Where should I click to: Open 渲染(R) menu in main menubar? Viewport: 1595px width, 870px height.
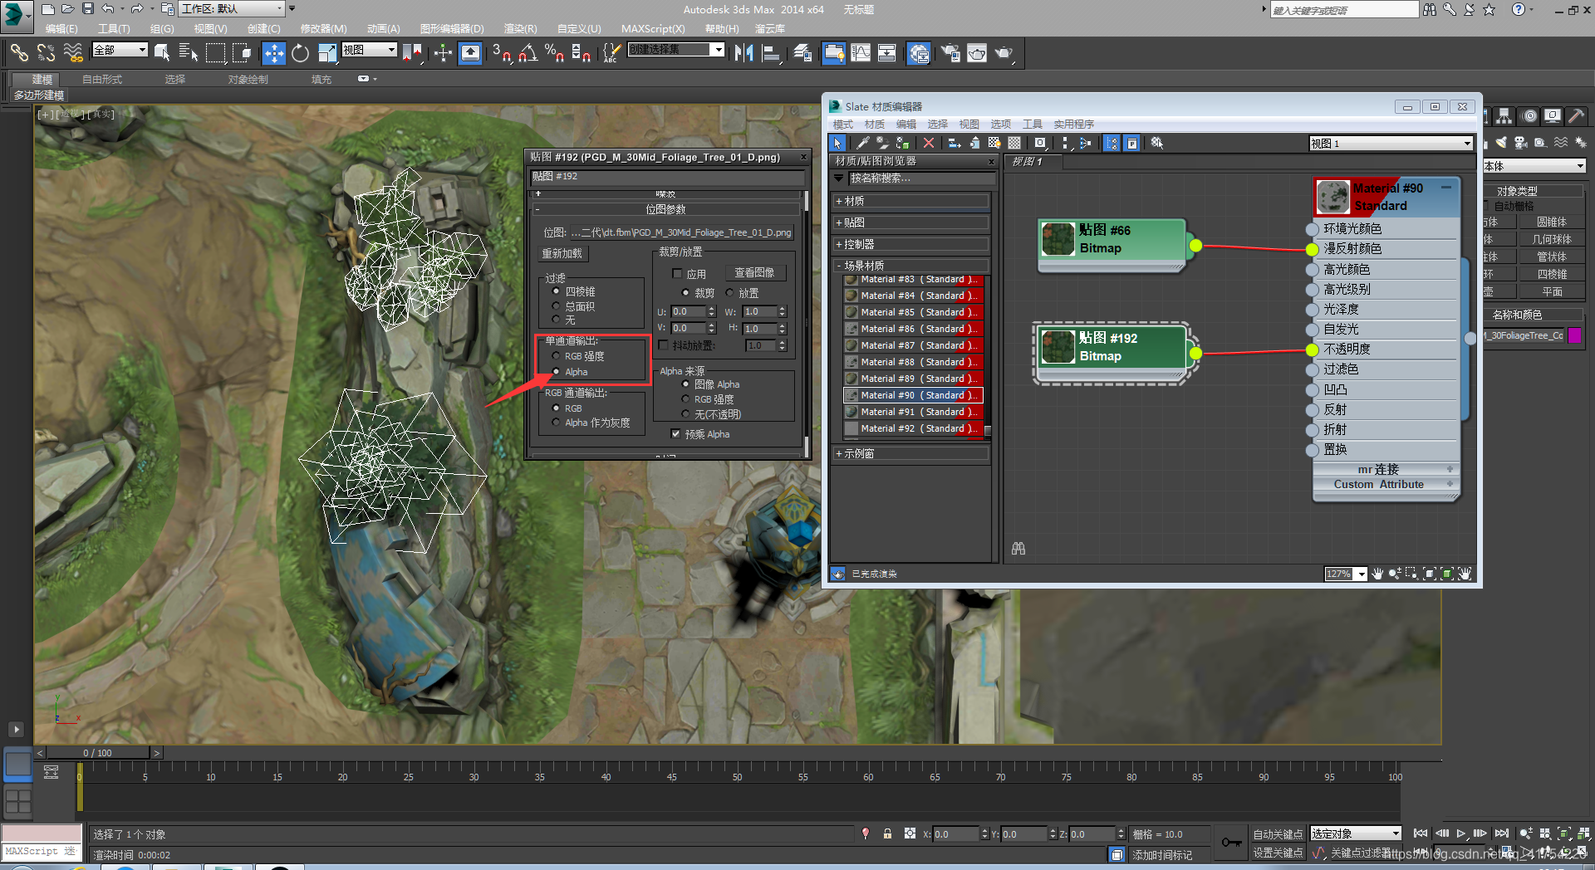[520, 28]
